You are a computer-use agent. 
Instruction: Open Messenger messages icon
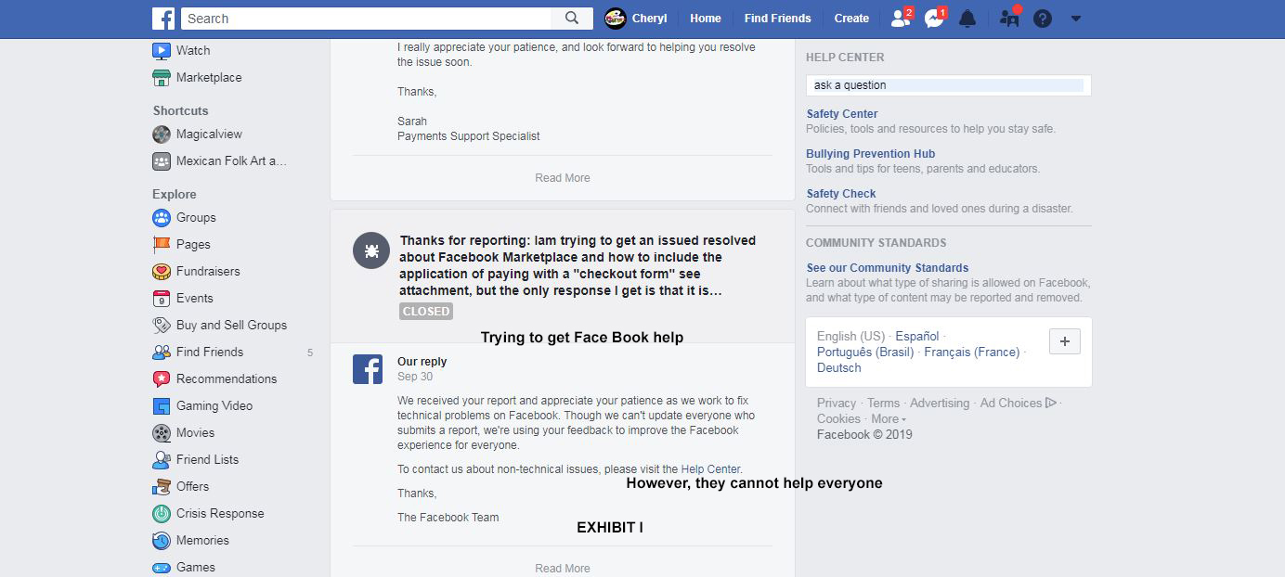933,19
